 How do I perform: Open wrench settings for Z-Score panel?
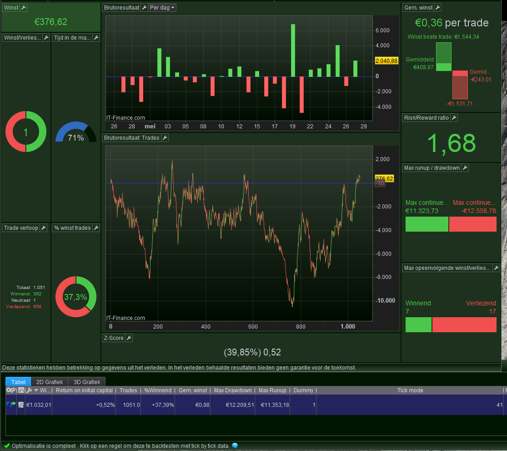pos(129,338)
